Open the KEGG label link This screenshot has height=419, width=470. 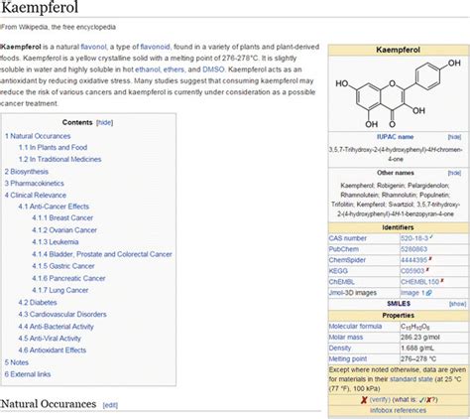tap(338, 271)
